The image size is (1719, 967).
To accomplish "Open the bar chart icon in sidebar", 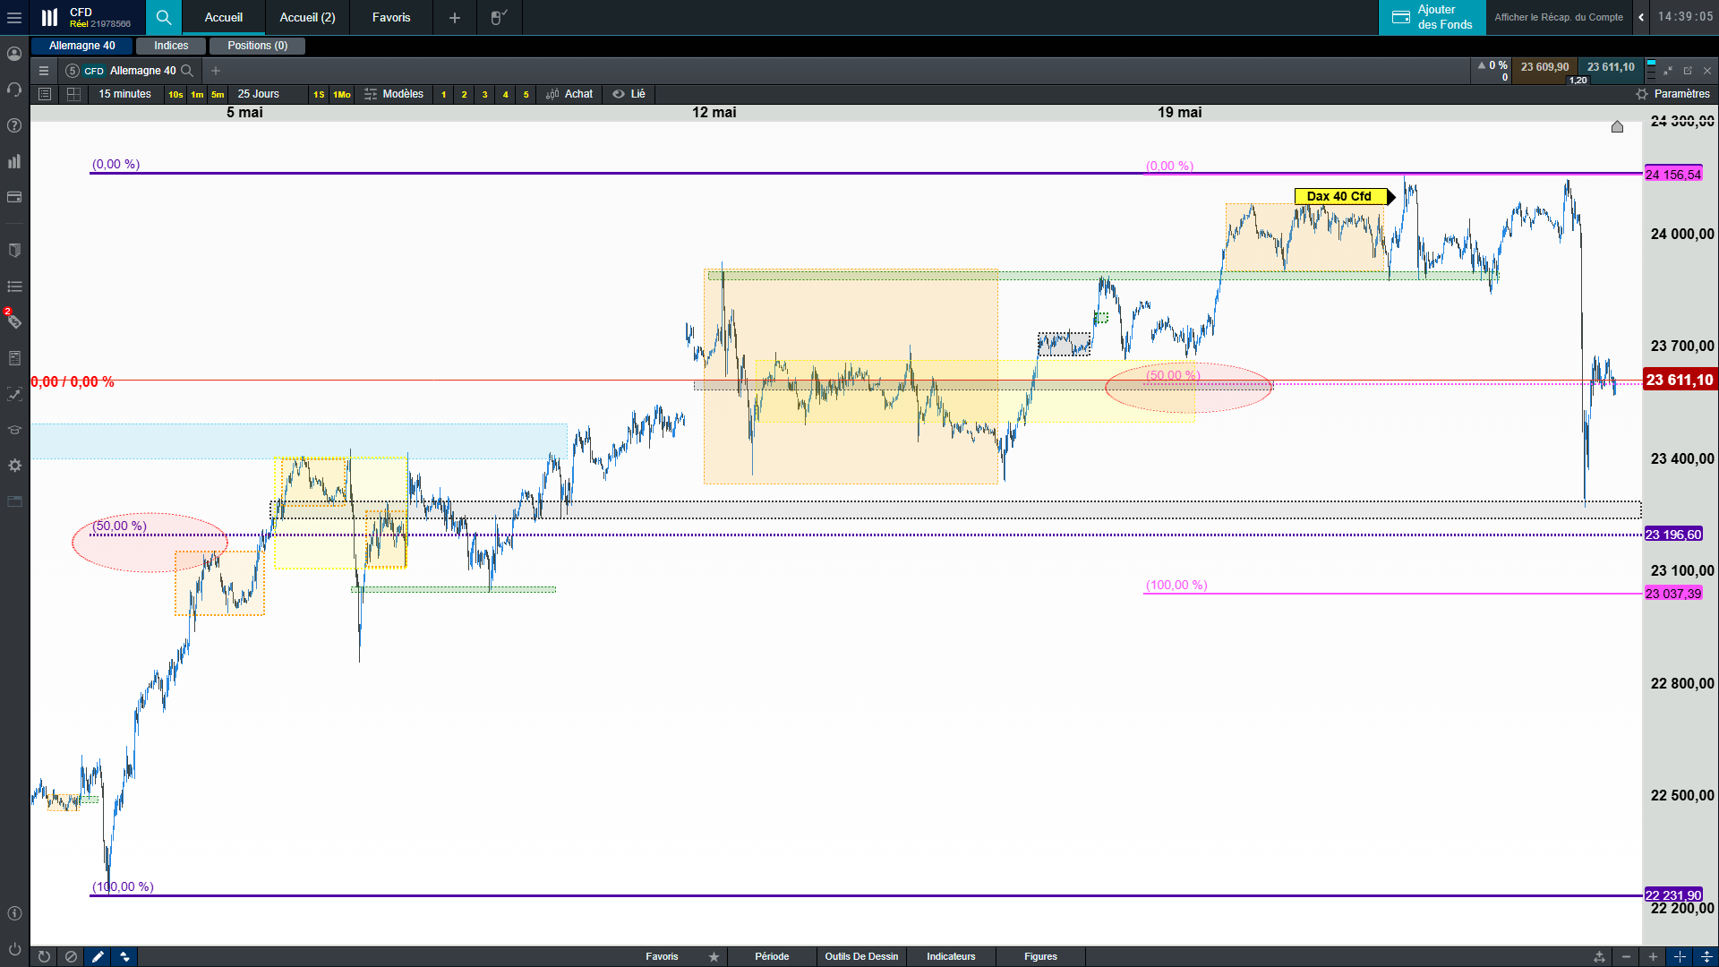I will click(x=14, y=161).
